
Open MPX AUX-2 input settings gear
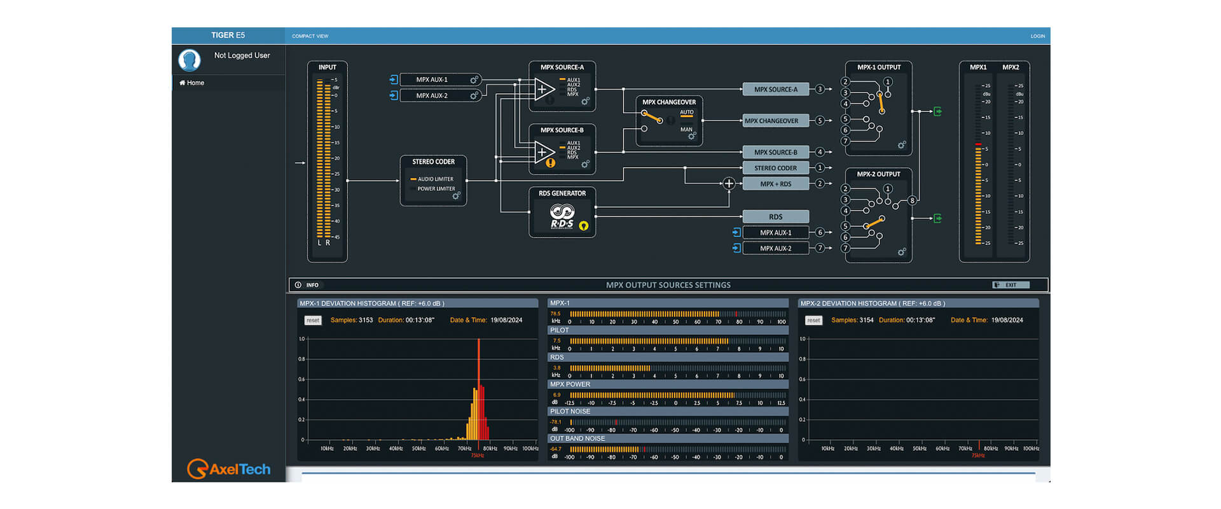coord(474,95)
